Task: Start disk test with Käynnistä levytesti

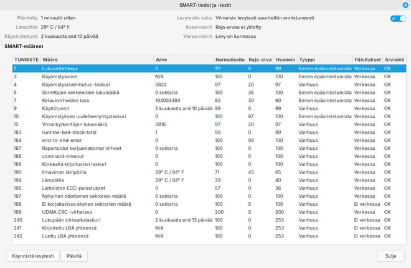Action: (x=33, y=256)
